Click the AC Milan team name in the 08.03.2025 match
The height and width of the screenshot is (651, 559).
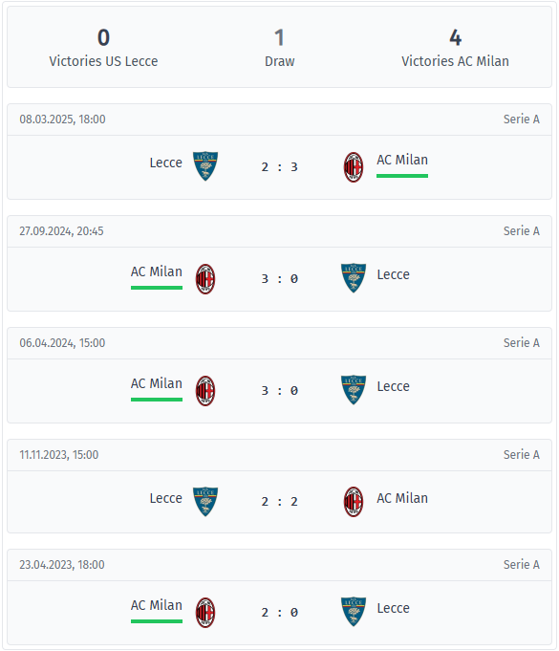point(402,160)
